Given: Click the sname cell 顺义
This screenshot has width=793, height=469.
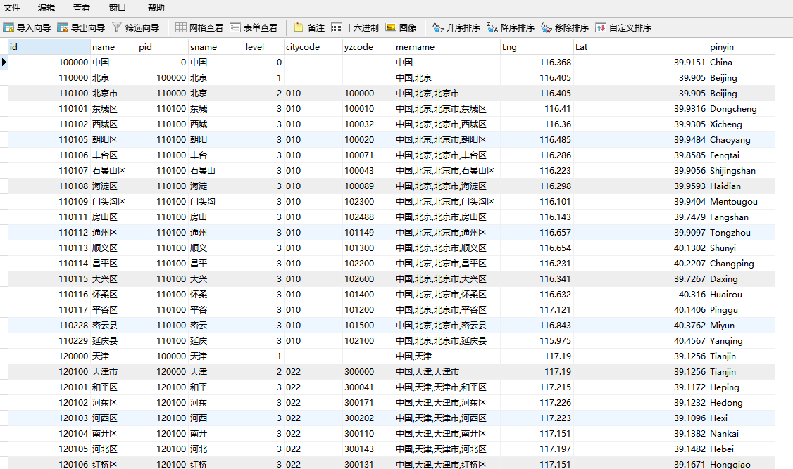Looking at the screenshot, I should [216, 248].
